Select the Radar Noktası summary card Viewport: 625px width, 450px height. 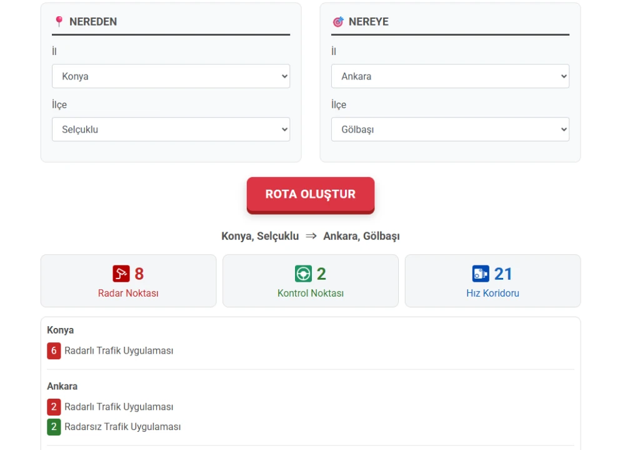(128, 281)
